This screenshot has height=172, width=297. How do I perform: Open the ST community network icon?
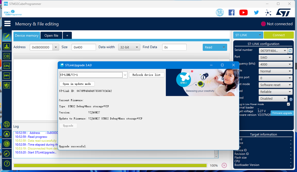(268, 13)
